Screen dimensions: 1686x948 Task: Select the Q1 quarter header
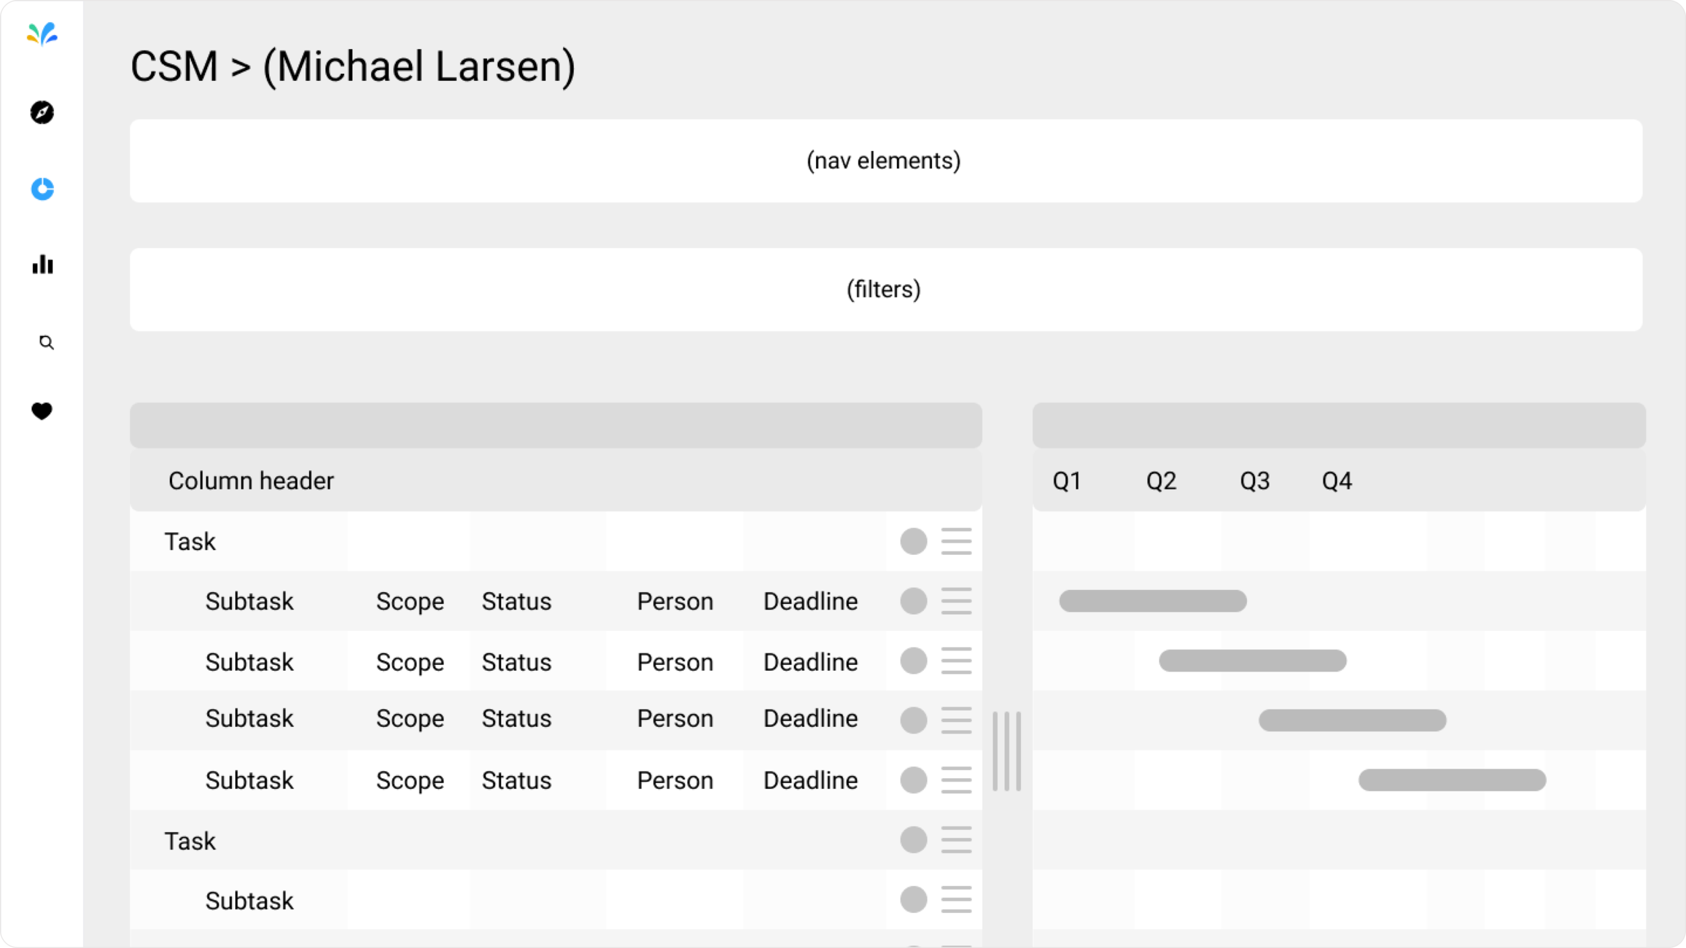point(1067,481)
